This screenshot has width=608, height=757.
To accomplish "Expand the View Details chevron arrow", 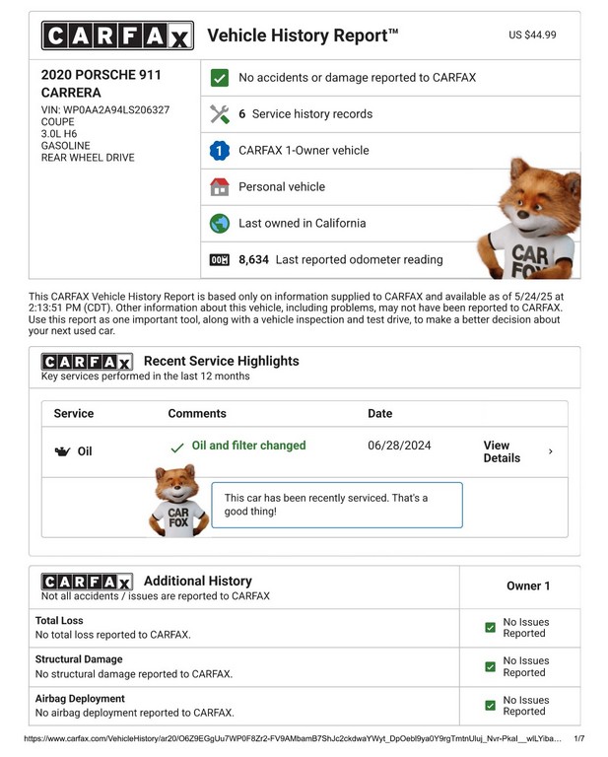I will point(551,451).
